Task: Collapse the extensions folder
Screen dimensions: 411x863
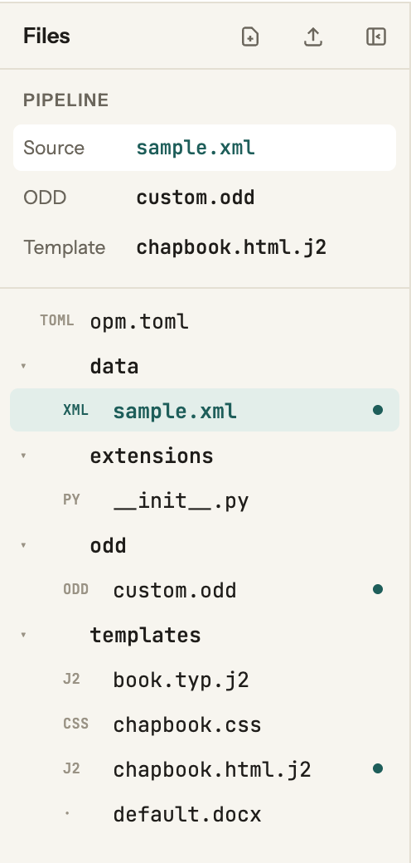Action: pyautogui.click(x=24, y=456)
